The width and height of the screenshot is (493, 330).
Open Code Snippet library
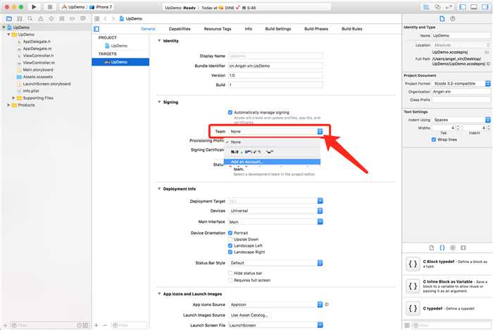pos(442,248)
